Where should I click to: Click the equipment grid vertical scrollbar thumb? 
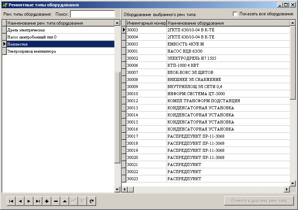click(293, 63)
